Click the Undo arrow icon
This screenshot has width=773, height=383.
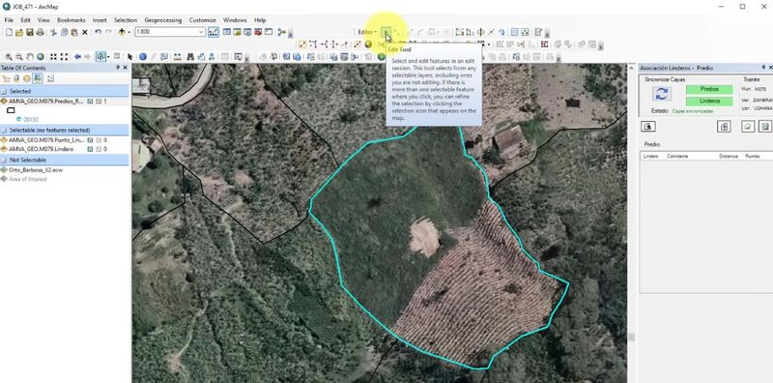coord(98,32)
